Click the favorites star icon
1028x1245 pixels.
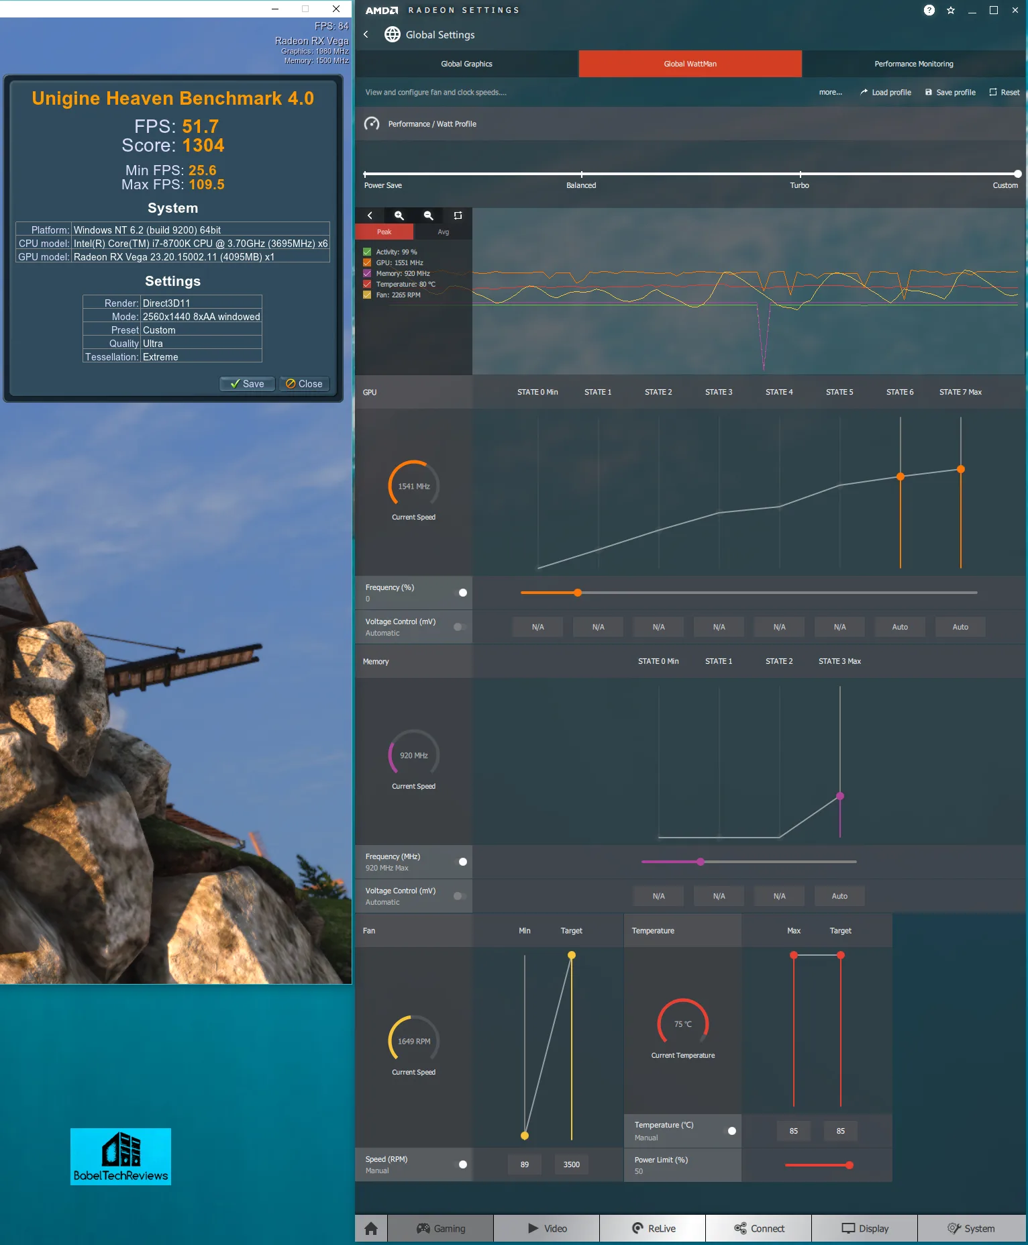coord(951,10)
